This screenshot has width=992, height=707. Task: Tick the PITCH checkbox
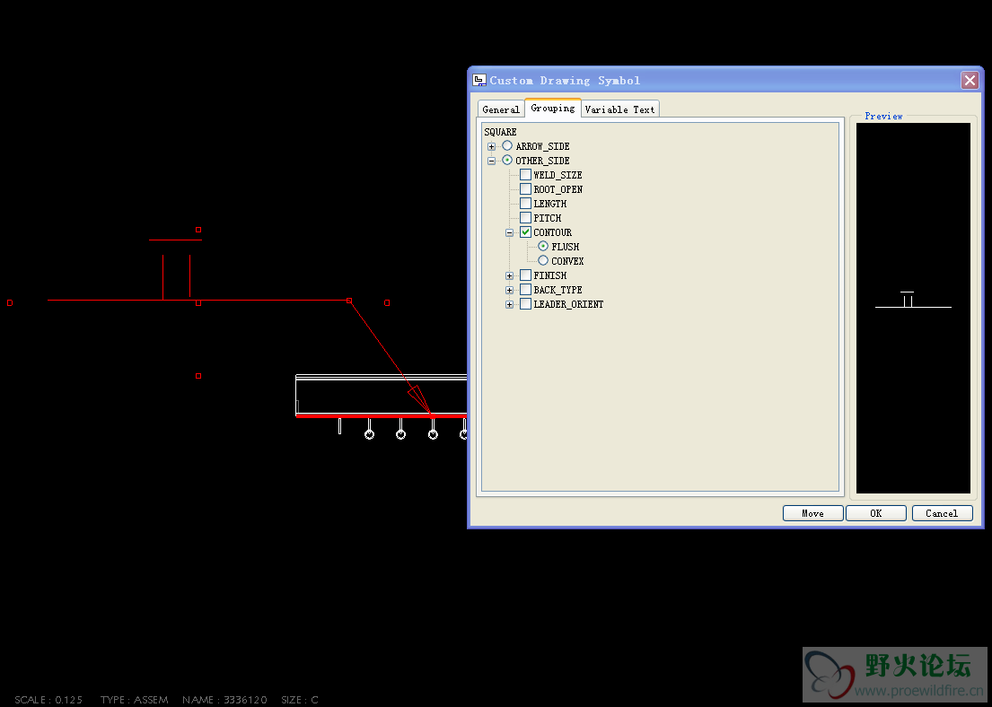click(526, 218)
